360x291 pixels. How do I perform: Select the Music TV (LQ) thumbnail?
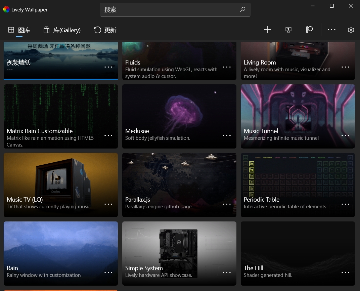60,185
